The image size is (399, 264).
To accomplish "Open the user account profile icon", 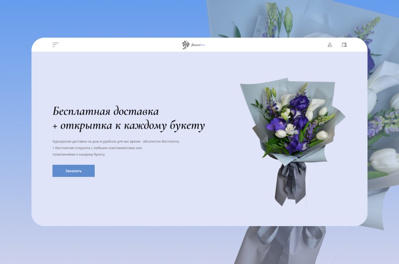I will tap(330, 45).
